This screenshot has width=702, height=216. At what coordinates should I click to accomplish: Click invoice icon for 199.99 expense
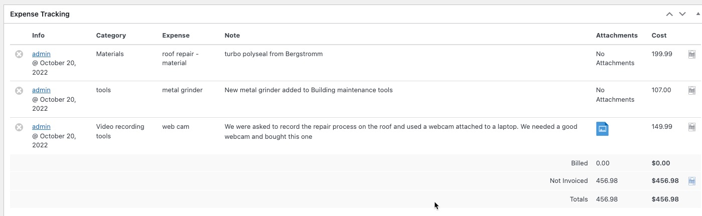coord(691,54)
